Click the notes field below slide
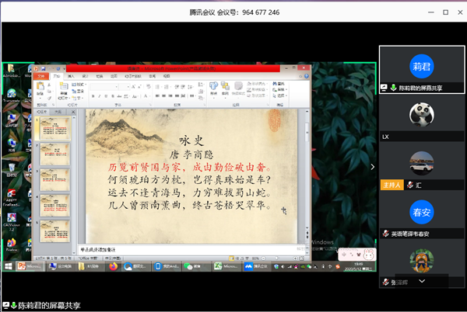 tap(191, 250)
